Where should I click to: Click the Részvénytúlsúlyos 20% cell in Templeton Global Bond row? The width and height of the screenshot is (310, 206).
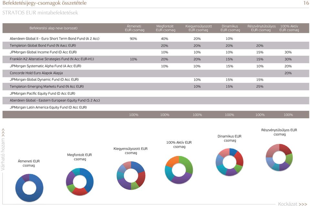click(260, 45)
